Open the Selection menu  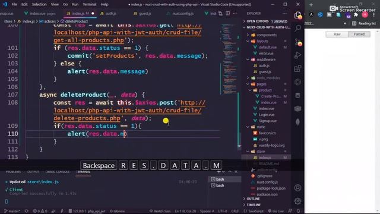click(x=39, y=4)
